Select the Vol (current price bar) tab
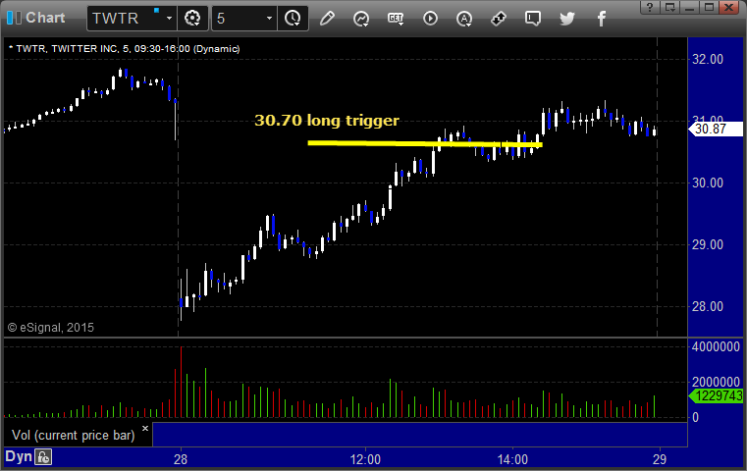The image size is (747, 471). (79, 435)
